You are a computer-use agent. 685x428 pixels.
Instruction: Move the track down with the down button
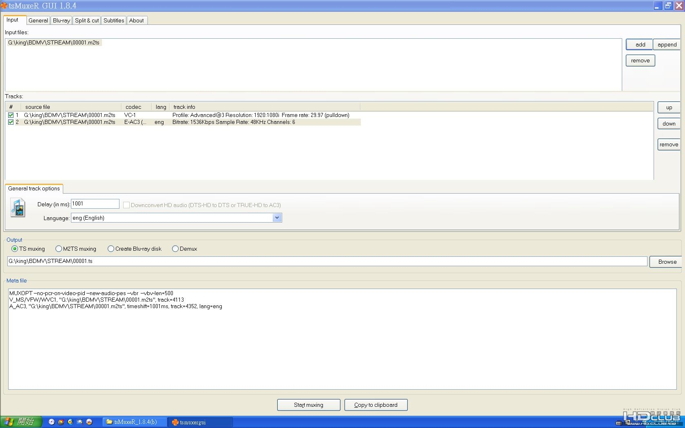pyautogui.click(x=669, y=124)
